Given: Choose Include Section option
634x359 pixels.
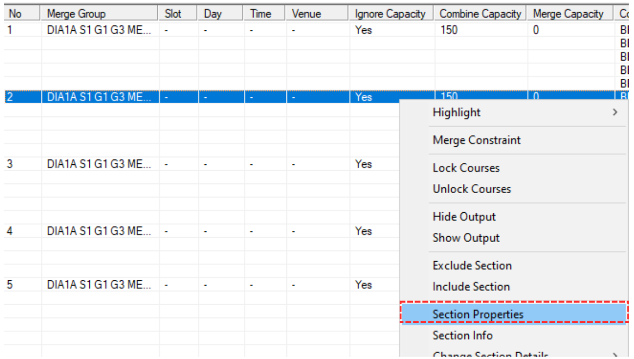Looking at the screenshot, I should coord(471,287).
